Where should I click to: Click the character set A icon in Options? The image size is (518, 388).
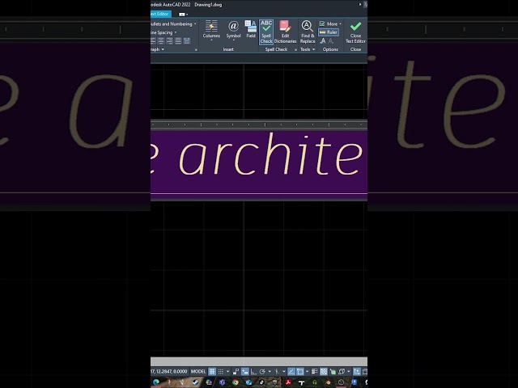[323, 41]
